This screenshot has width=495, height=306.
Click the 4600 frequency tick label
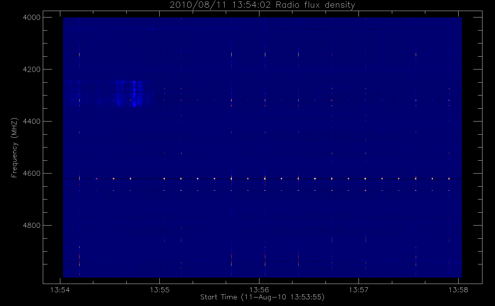click(x=32, y=174)
